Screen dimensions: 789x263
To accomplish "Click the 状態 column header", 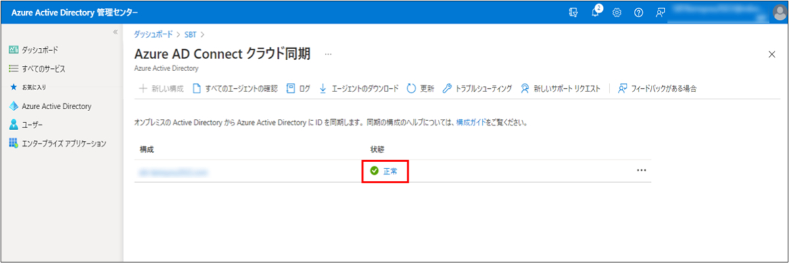I will [377, 150].
